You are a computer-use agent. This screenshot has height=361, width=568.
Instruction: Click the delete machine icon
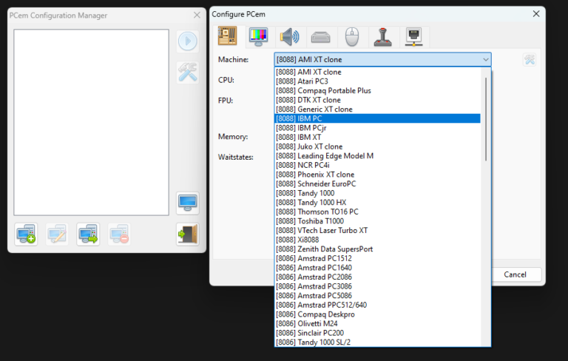pyautogui.click(x=119, y=235)
